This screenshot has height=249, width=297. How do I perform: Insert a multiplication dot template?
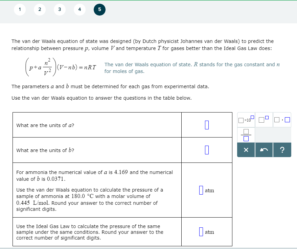pyautogui.click(x=282, y=120)
